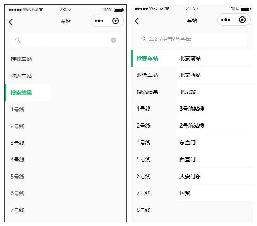Image resolution: width=257 pixels, height=226 pixels.
Task: Focus the 车站/拼音/首字母 search field
Action: point(192,39)
